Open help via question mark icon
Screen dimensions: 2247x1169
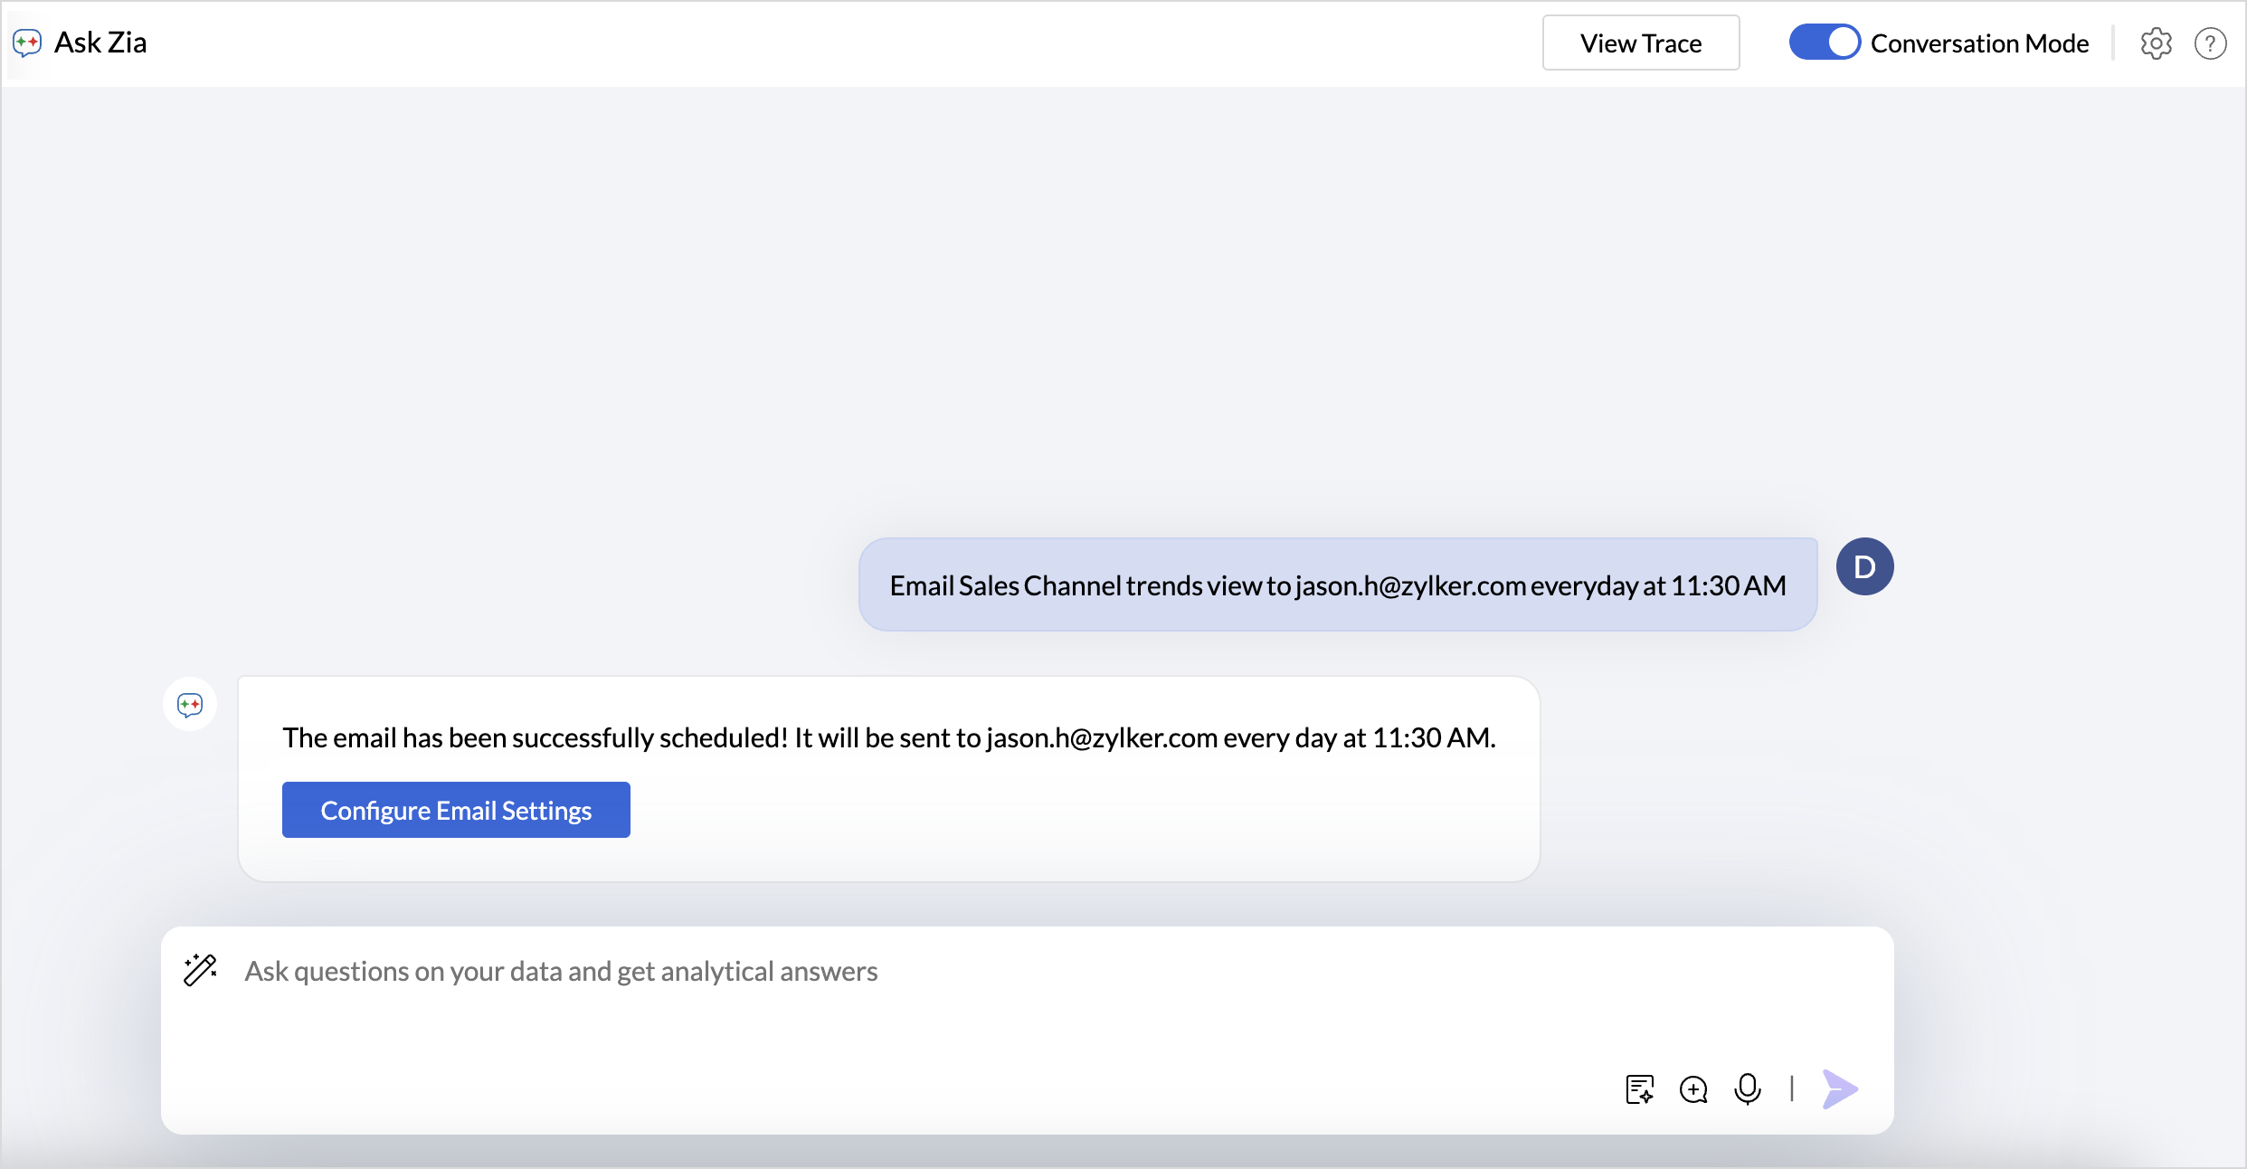coord(2210,43)
